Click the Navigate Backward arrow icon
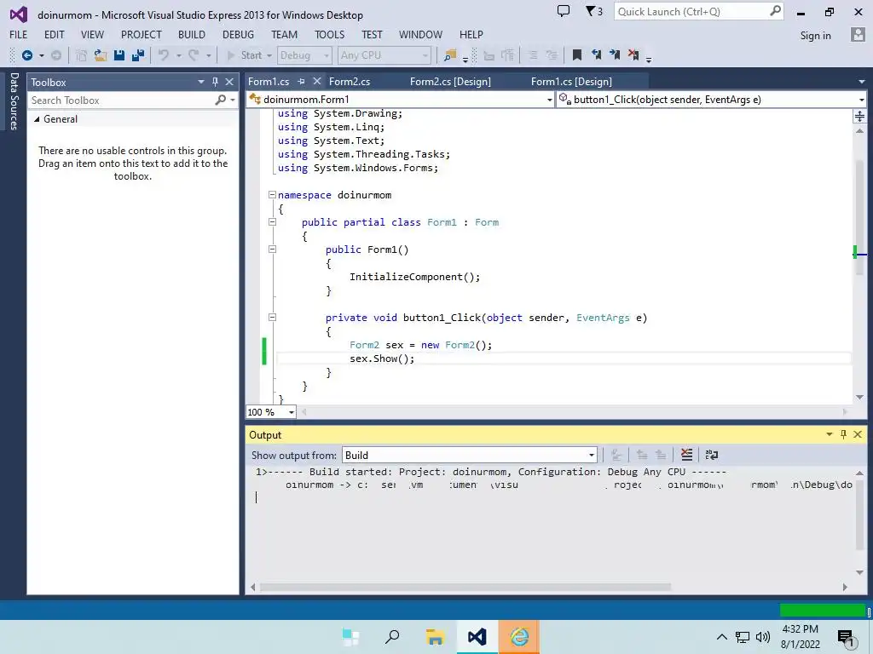 pyautogui.click(x=26, y=55)
